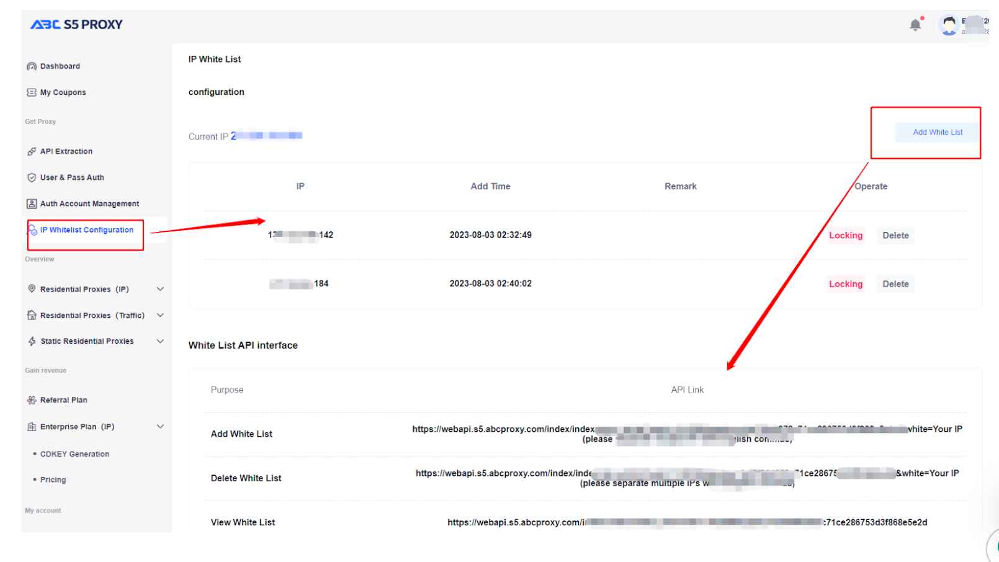999x562 pixels.
Task: Expand Residential Proxies (IP) chevron
Action: tap(160, 289)
